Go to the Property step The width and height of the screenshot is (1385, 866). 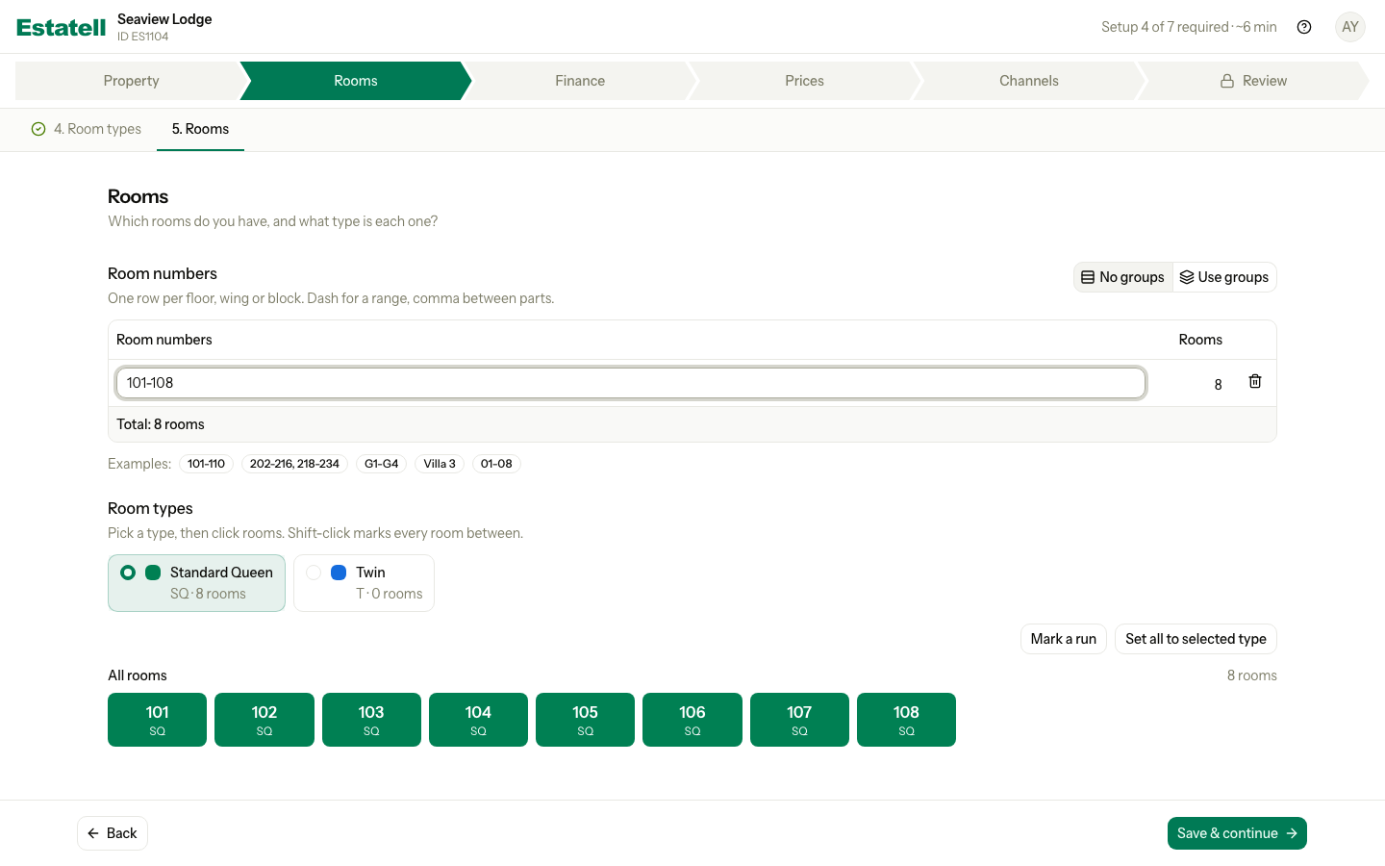[131, 81]
